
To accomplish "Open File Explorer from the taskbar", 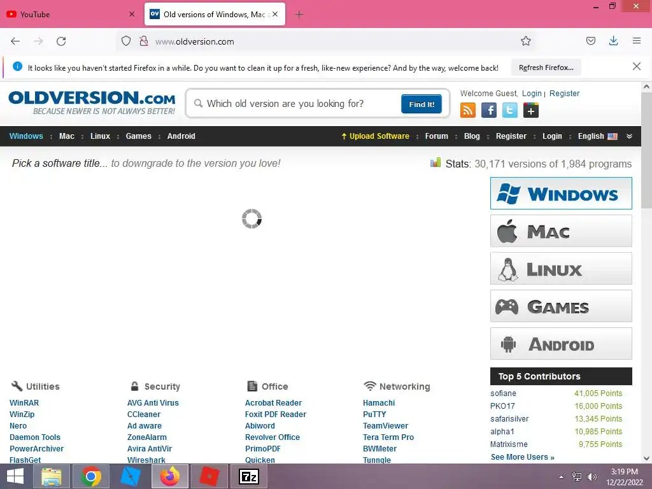I will pos(52,476).
